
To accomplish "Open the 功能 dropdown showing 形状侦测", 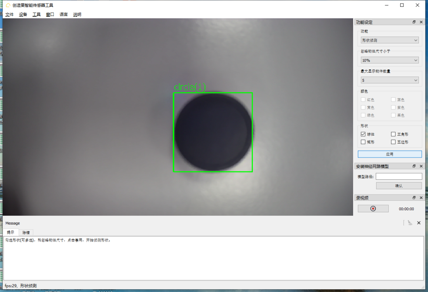I will point(390,40).
